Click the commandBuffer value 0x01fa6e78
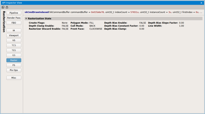The image size is (205, 114). point(98,12)
